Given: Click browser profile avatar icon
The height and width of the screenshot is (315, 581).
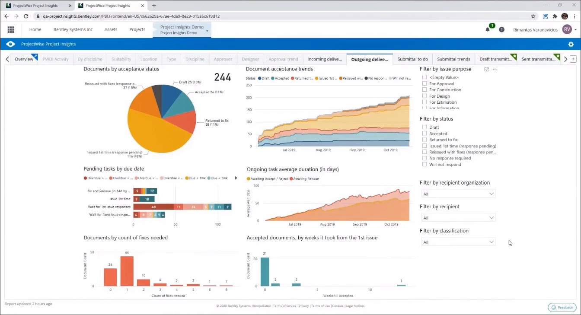Looking at the screenshot, I should click(x=565, y=16).
